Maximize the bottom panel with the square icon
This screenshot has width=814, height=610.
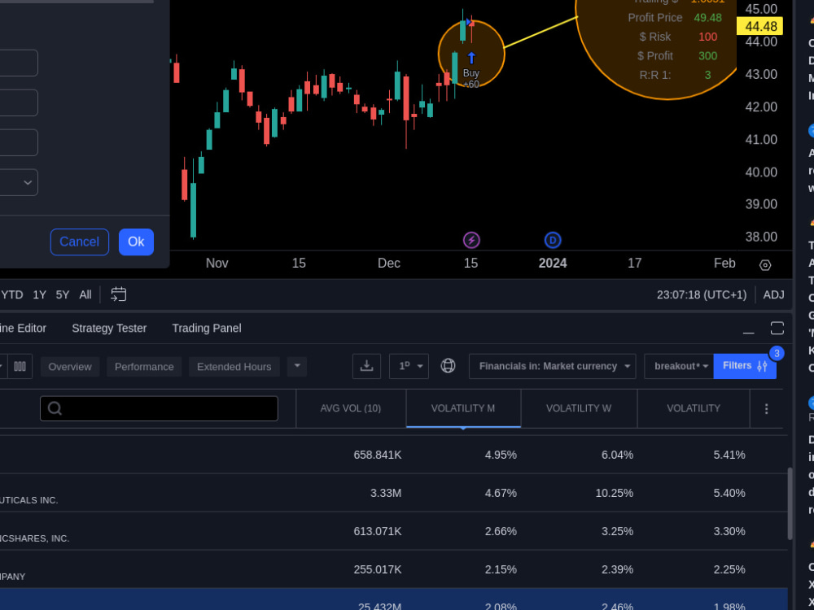(x=777, y=329)
